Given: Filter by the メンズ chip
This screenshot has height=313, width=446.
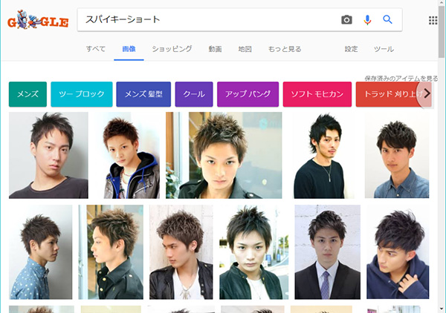Looking at the screenshot, I should click(x=28, y=94).
